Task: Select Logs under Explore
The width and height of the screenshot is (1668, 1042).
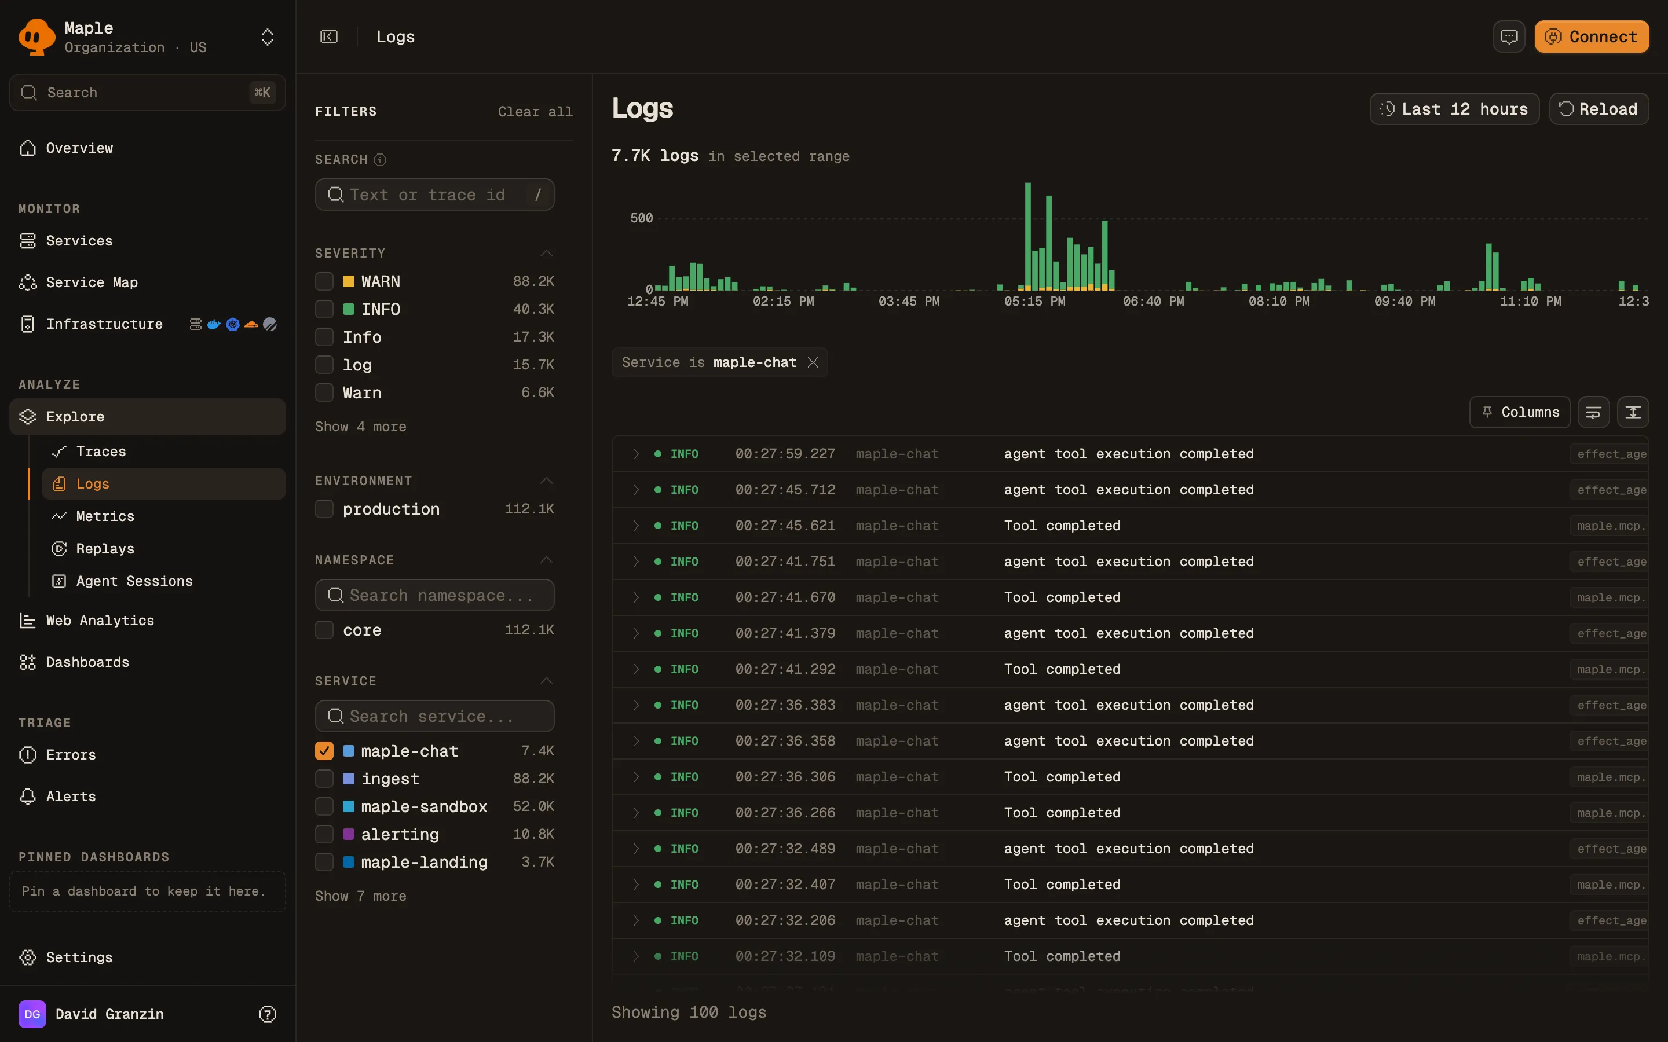Action: click(163, 484)
